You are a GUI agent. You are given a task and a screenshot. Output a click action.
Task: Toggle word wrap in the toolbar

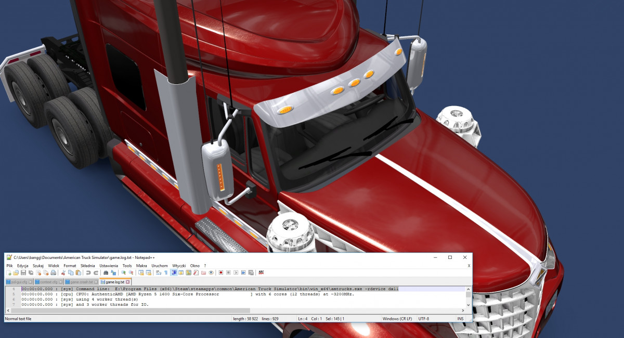click(x=158, y=272)
